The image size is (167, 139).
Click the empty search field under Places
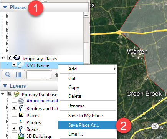pos(39,75)
